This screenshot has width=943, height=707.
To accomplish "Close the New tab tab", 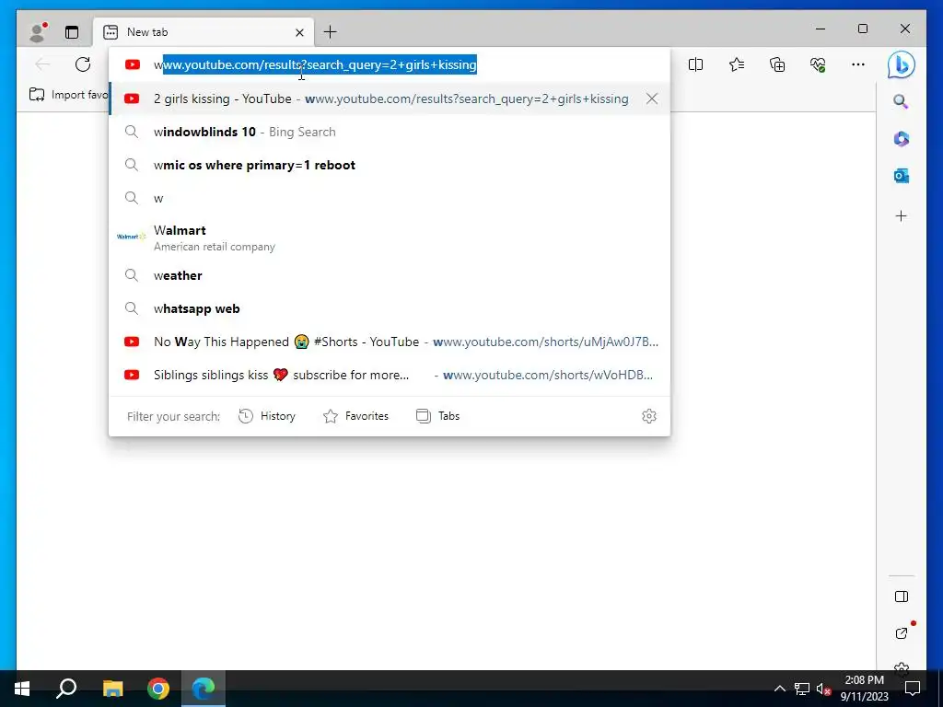I will 299,32.
